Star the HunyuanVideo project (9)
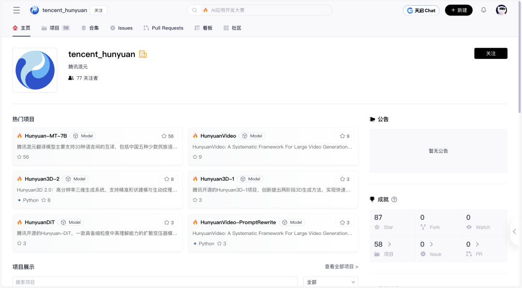The image size is (522, 288). (x=345, y=136)
